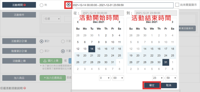Click Dec 2021 title in end calendar
The image size is (200, 92).
coord(152,22)
